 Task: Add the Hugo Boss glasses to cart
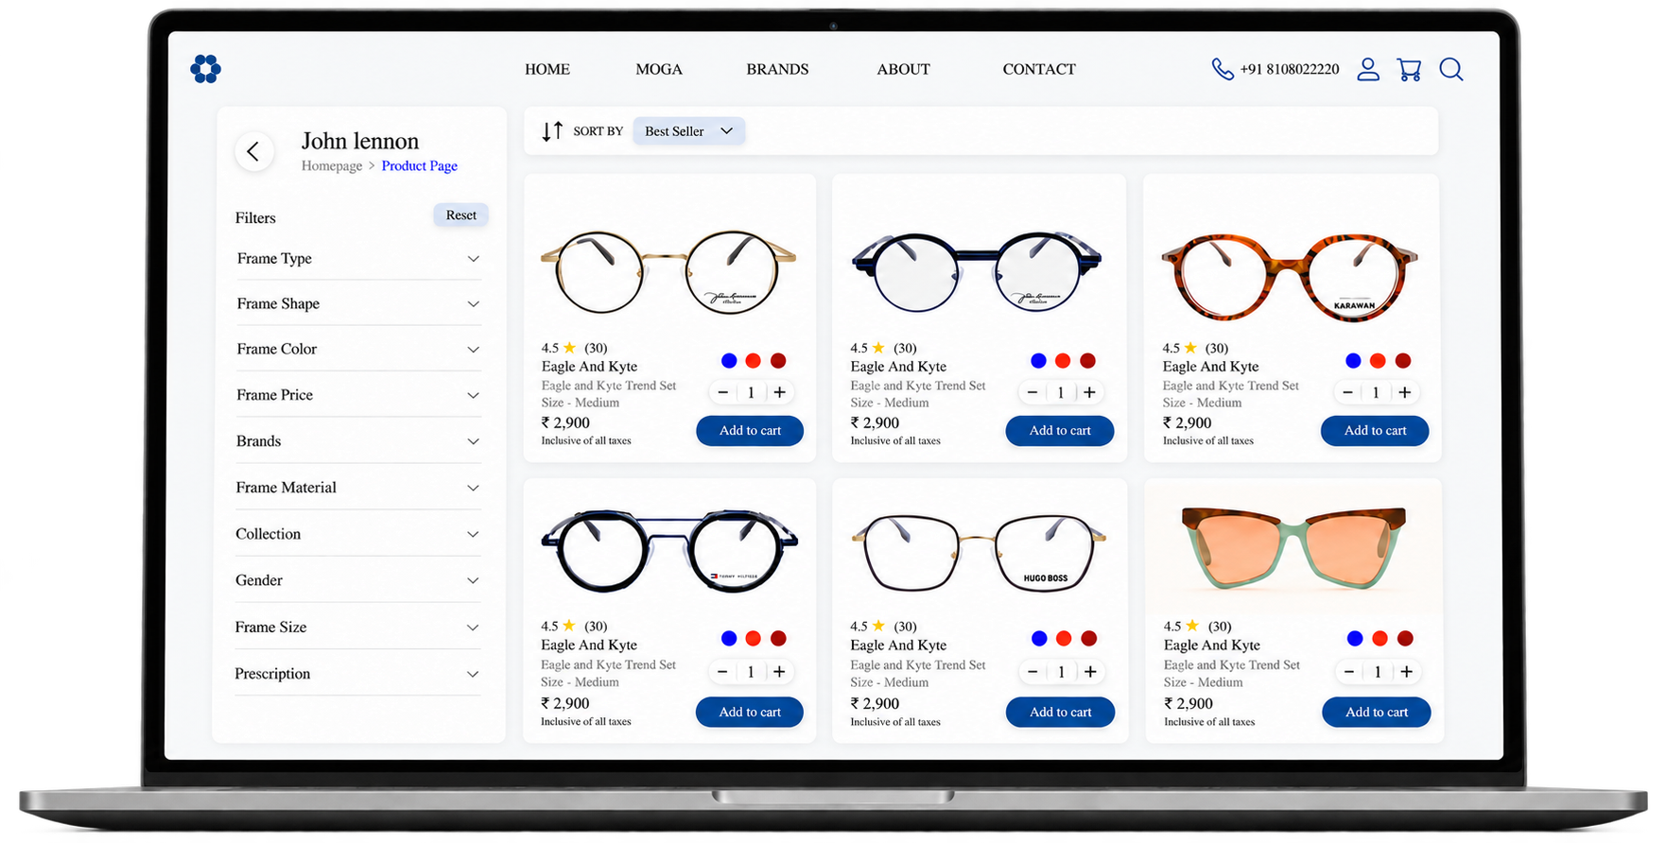pos(1060,712)
